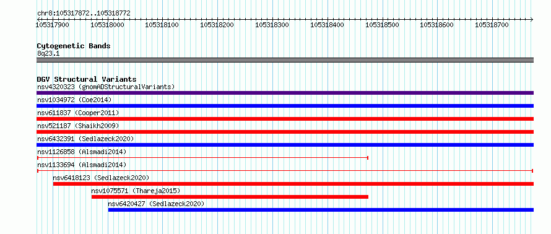The image size is (551, 234).
Task: Open variant label nsv1126858 (Alsmadi2014)
Action: coord(82,152)
